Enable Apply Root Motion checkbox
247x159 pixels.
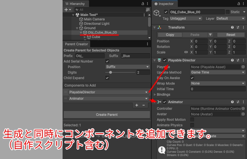[x=192, y=120]
